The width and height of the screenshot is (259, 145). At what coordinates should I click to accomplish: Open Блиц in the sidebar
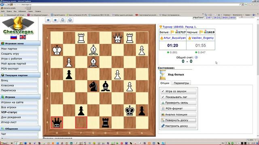tap(19, 81)
